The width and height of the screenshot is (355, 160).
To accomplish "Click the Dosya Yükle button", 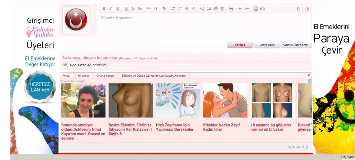I will (267, 45).
